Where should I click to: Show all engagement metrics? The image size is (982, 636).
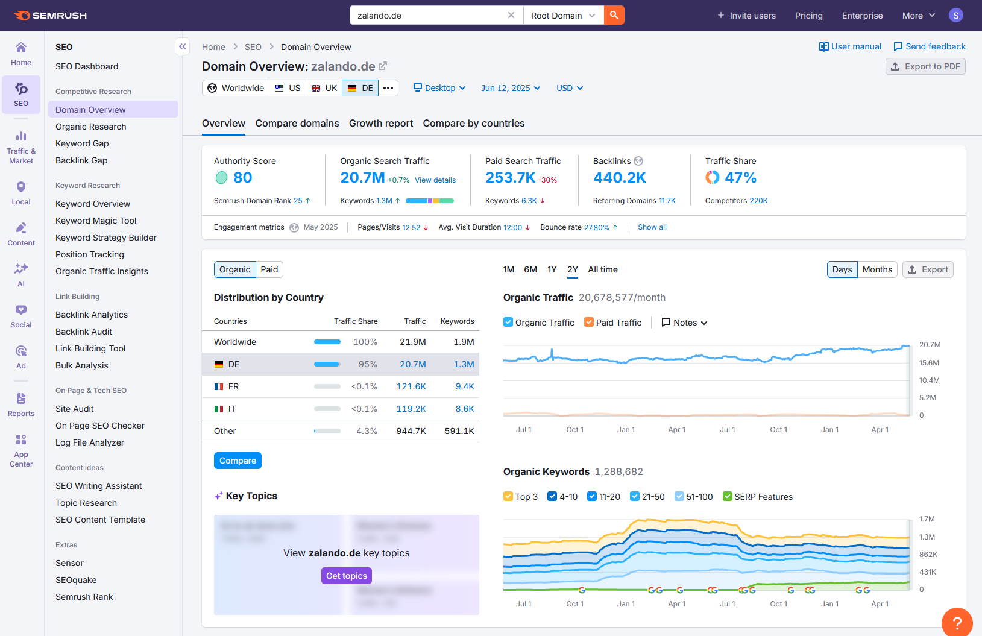(652, 227)
